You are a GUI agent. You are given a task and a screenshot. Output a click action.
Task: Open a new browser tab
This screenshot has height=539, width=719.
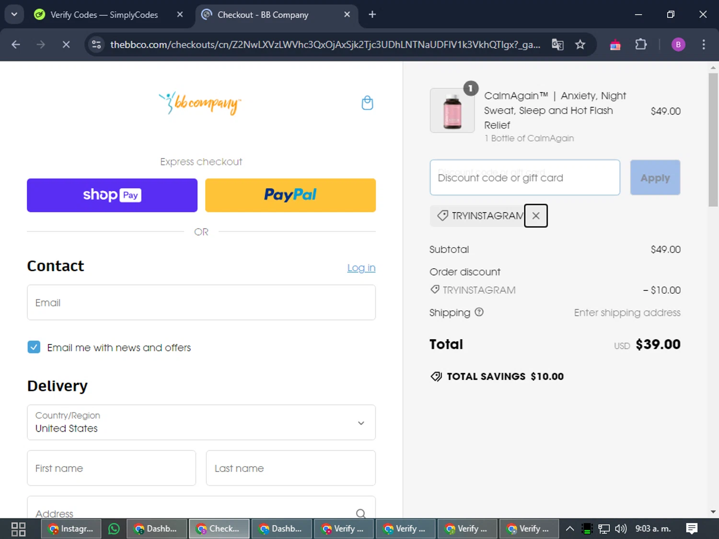pyautogui.click(x=372, y=14)
